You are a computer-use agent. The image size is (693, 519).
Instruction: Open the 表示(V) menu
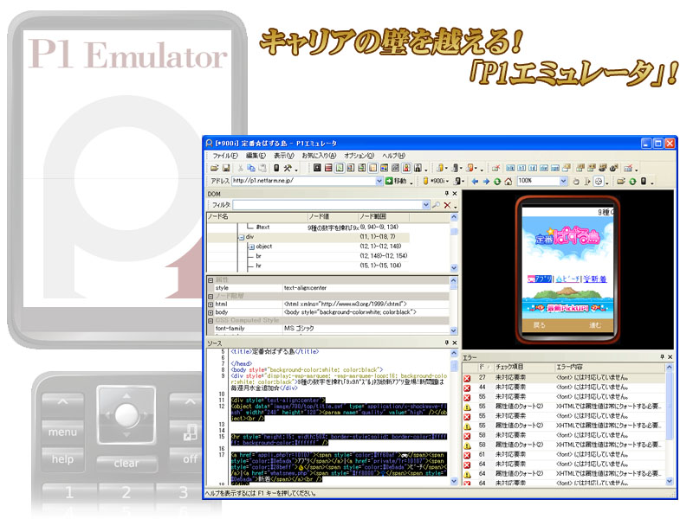coord(283,156)
